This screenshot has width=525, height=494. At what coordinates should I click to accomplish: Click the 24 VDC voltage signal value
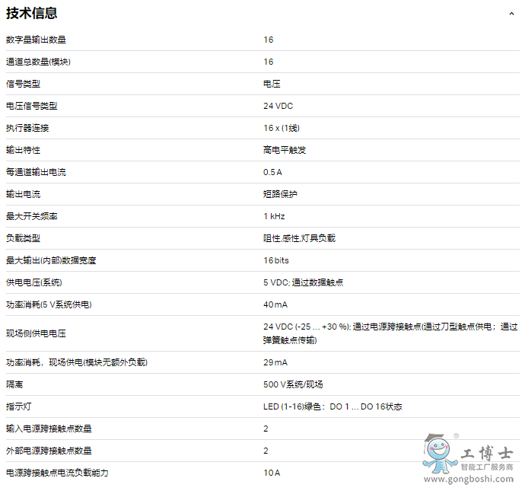[x=278, y=106]
